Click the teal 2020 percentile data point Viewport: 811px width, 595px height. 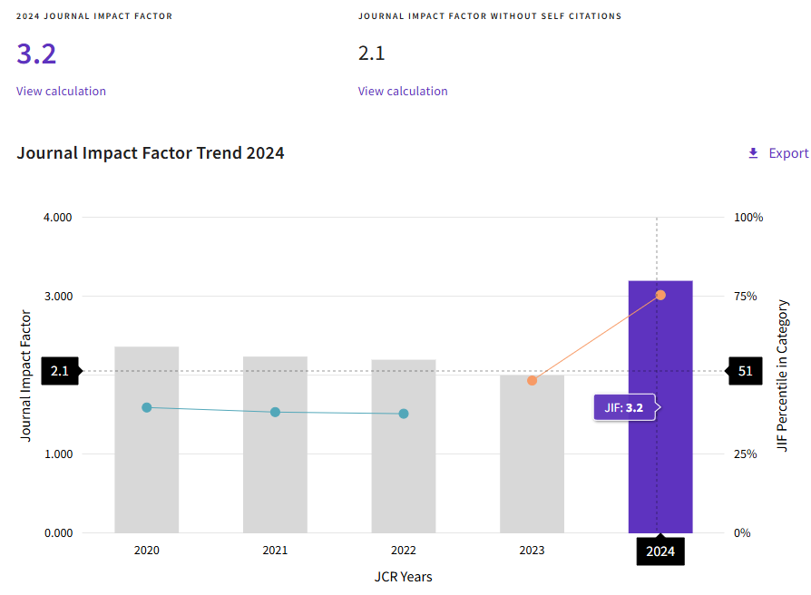coord(147,407)
